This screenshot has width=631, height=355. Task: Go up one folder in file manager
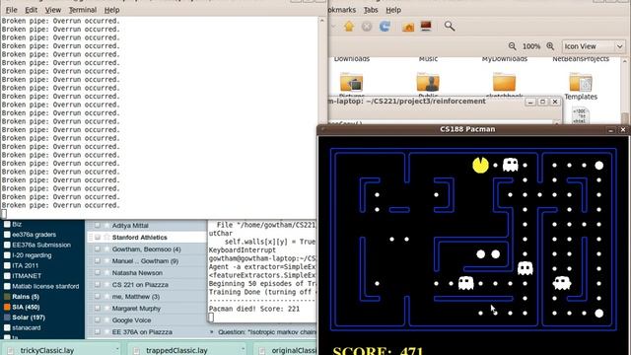[x=349, y=27]
